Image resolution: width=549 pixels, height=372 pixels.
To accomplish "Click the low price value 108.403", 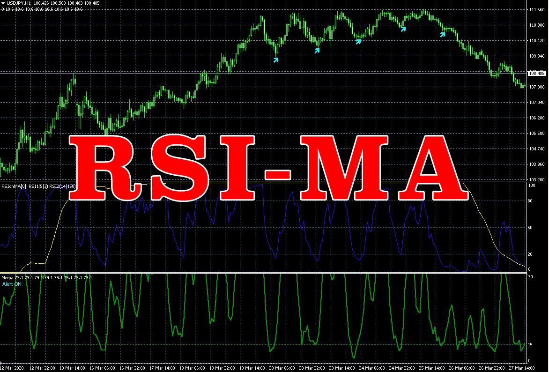I will click(x=75, y=3).
